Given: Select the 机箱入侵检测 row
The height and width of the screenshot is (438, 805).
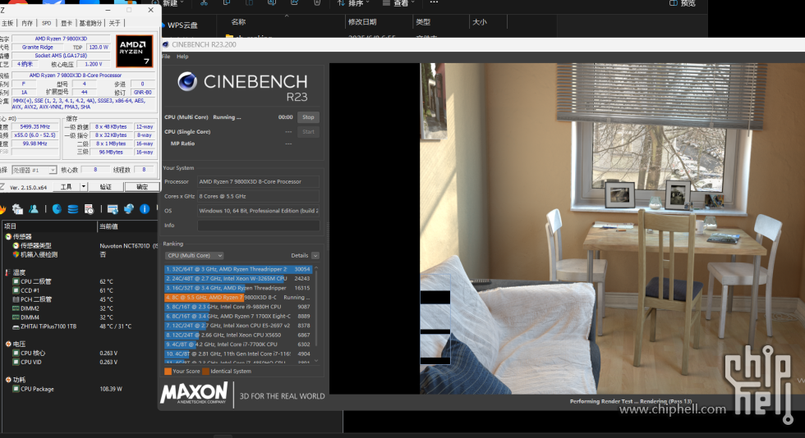Looking at the screenshot, I should pyautogui.click(x=79, y=254).
